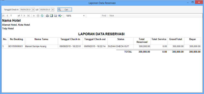Stop report rendering
The width and height of the screenshot is (204, 94).
(x=38, y=15)
